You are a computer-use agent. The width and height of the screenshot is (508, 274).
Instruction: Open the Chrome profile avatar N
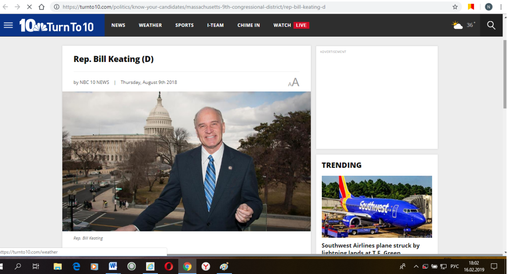tap(488, 7)
